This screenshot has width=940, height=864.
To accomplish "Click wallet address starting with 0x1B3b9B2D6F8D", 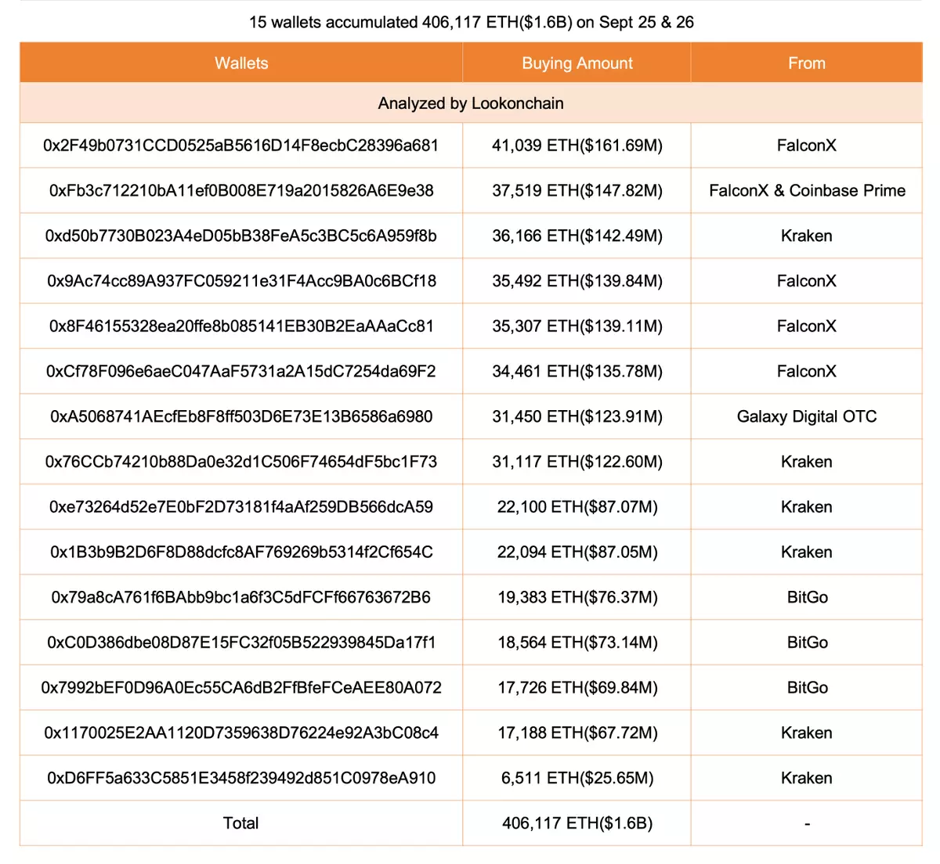I will [x=241, y=553].
